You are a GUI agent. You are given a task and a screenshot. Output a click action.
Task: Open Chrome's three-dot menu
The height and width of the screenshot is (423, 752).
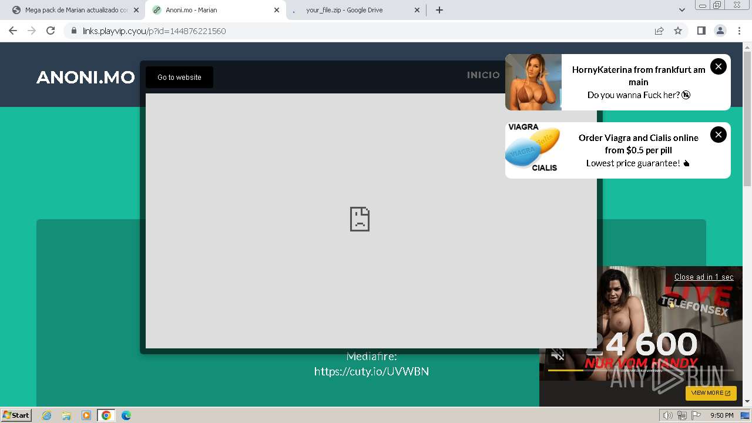click(739, 31)
